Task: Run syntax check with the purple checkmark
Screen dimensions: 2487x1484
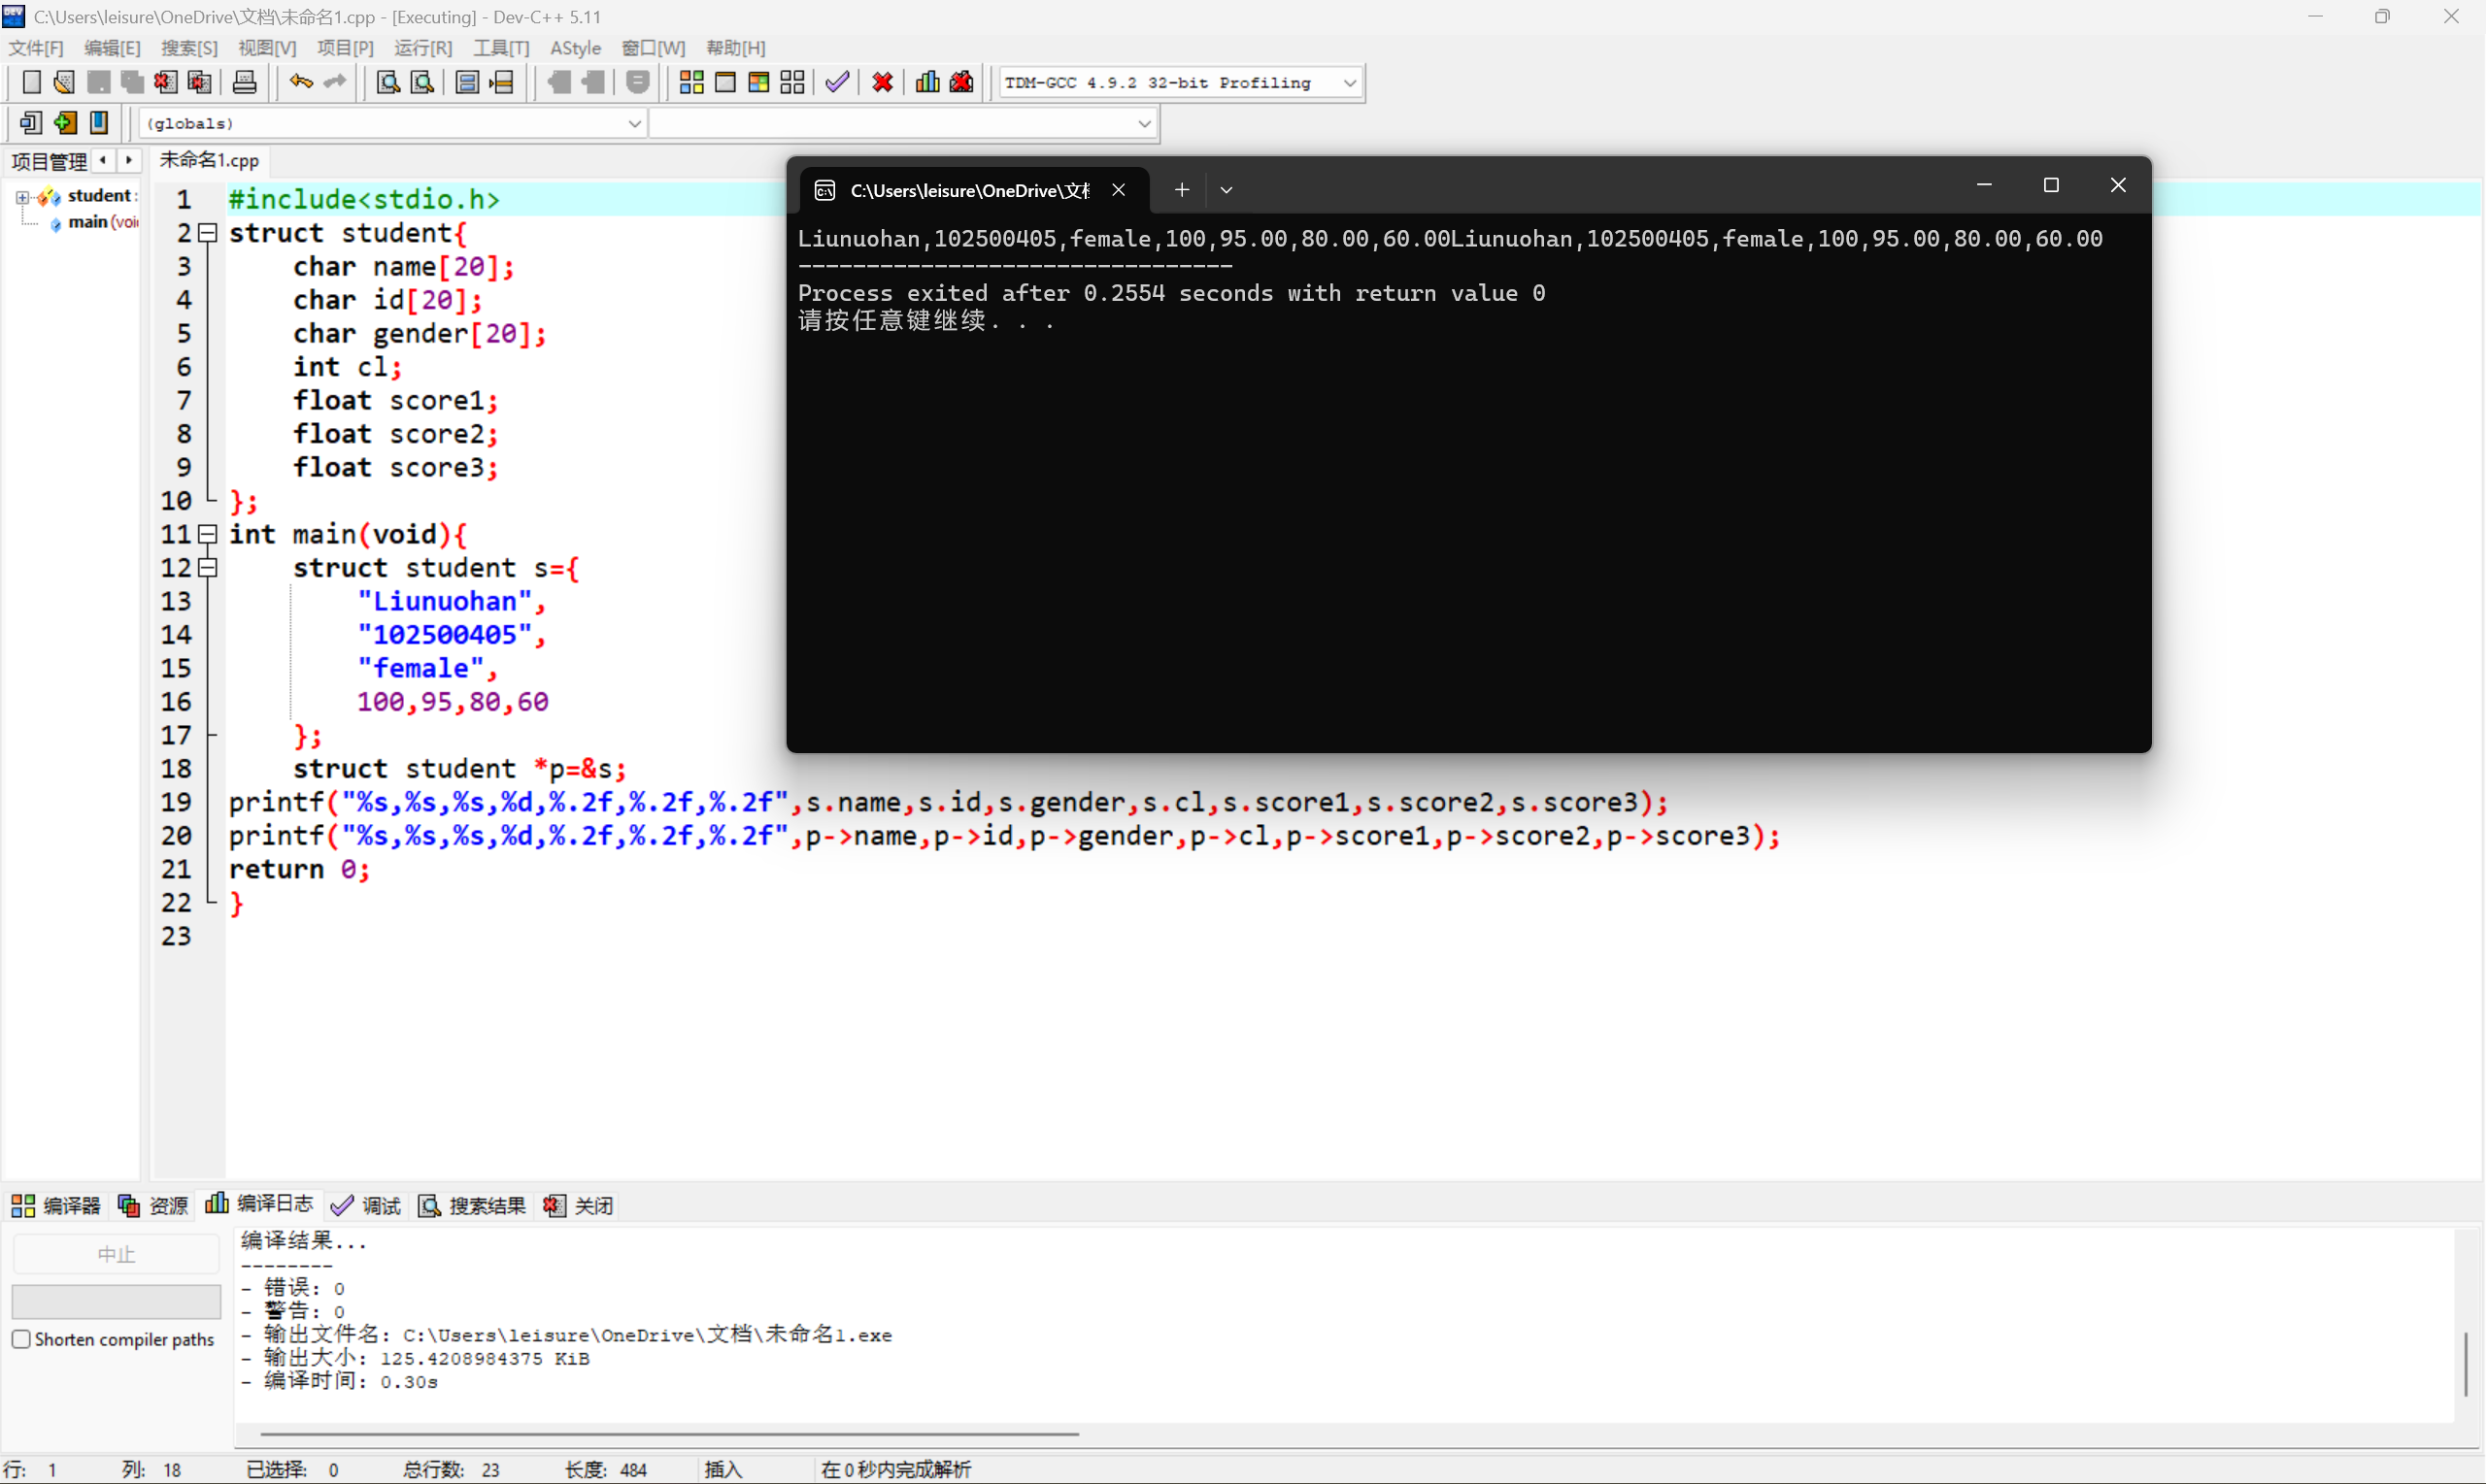Action: (x=836, y=82)
